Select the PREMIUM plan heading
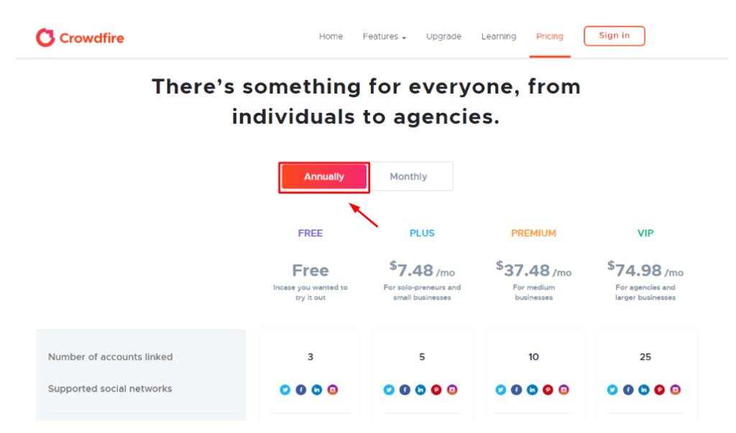736x433 pixels. coord(533,233)
